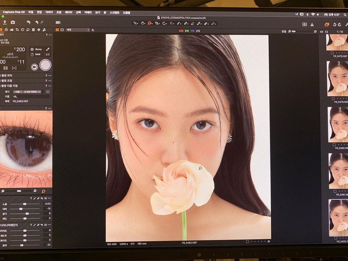Screen dimensions: 348x261
Task: Open the 카메라 menu
Action: 88,12
